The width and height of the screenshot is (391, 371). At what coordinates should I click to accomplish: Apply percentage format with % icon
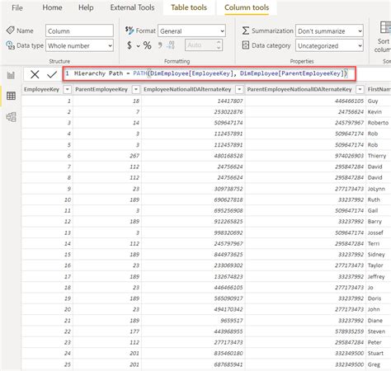(147, 45)
